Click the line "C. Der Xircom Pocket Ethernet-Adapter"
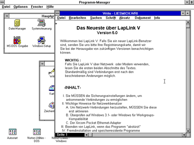 point(93,123)
